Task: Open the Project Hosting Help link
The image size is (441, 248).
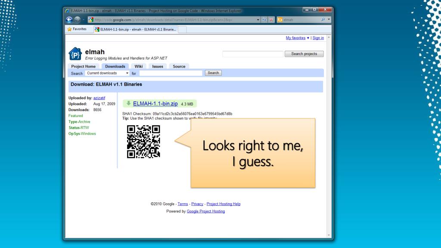Action: coord(224,204)
